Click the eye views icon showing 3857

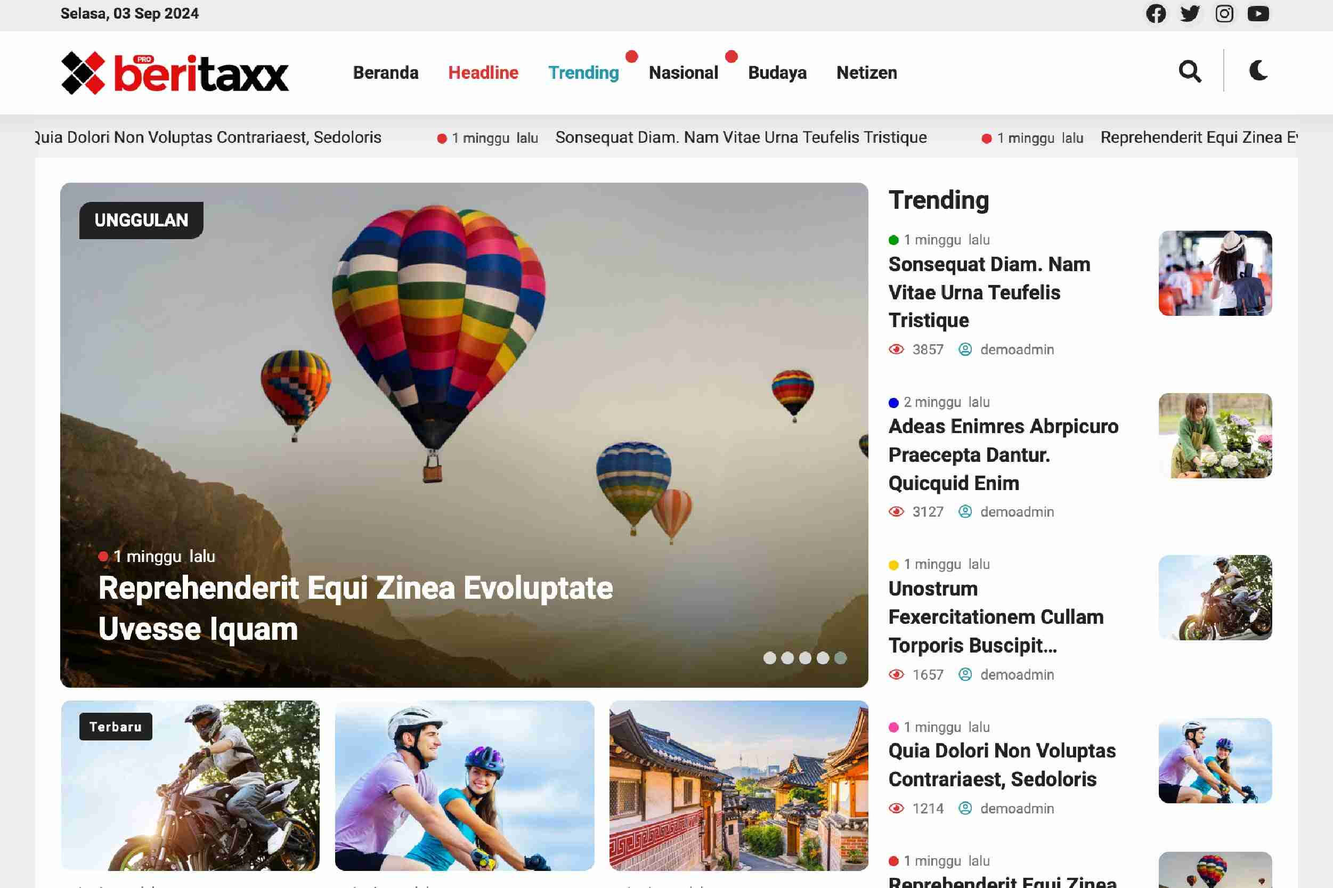click(x=897, y=349)
